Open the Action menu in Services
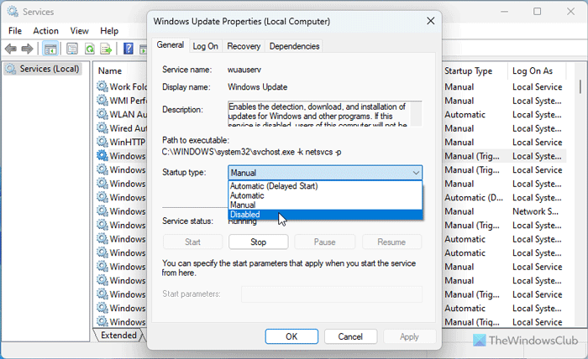Image resolution: width=588 pixels, height=359 pixels. tap(45, 31)
